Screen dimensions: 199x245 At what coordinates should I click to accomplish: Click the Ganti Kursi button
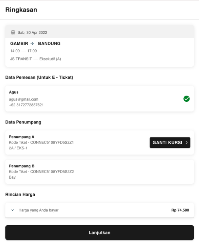(170, 143)
